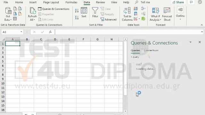Click the vertical scrollbar up arrow

coord(125,39)
